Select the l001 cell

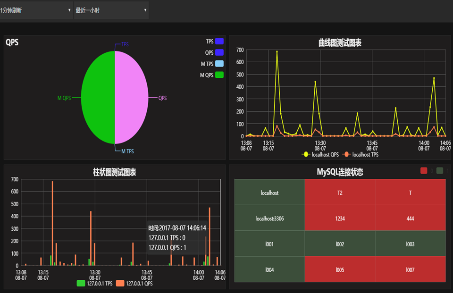[269, 243]
